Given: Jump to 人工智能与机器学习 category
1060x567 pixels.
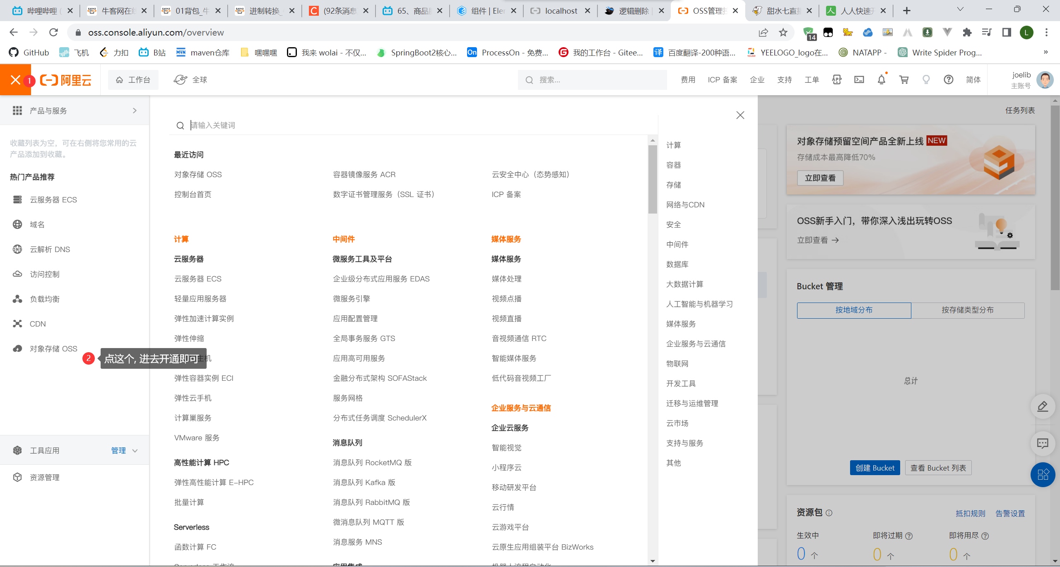Looking at the screenshot, I should [x=699, y=304].
